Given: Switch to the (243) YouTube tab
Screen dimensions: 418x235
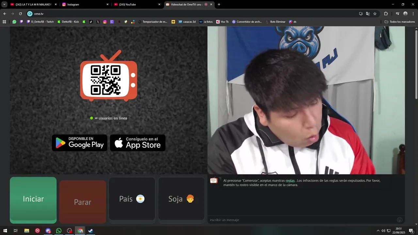Looking at the screenshot, I should pos(137,5).
